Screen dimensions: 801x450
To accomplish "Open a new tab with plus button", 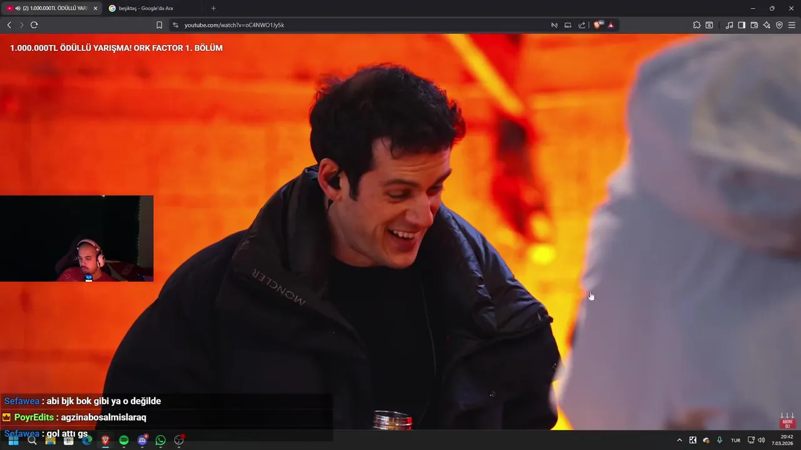I will 213,8.
